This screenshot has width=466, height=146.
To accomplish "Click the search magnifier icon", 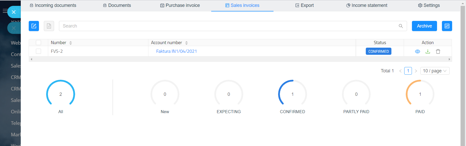I will click(x=401, y=26).
